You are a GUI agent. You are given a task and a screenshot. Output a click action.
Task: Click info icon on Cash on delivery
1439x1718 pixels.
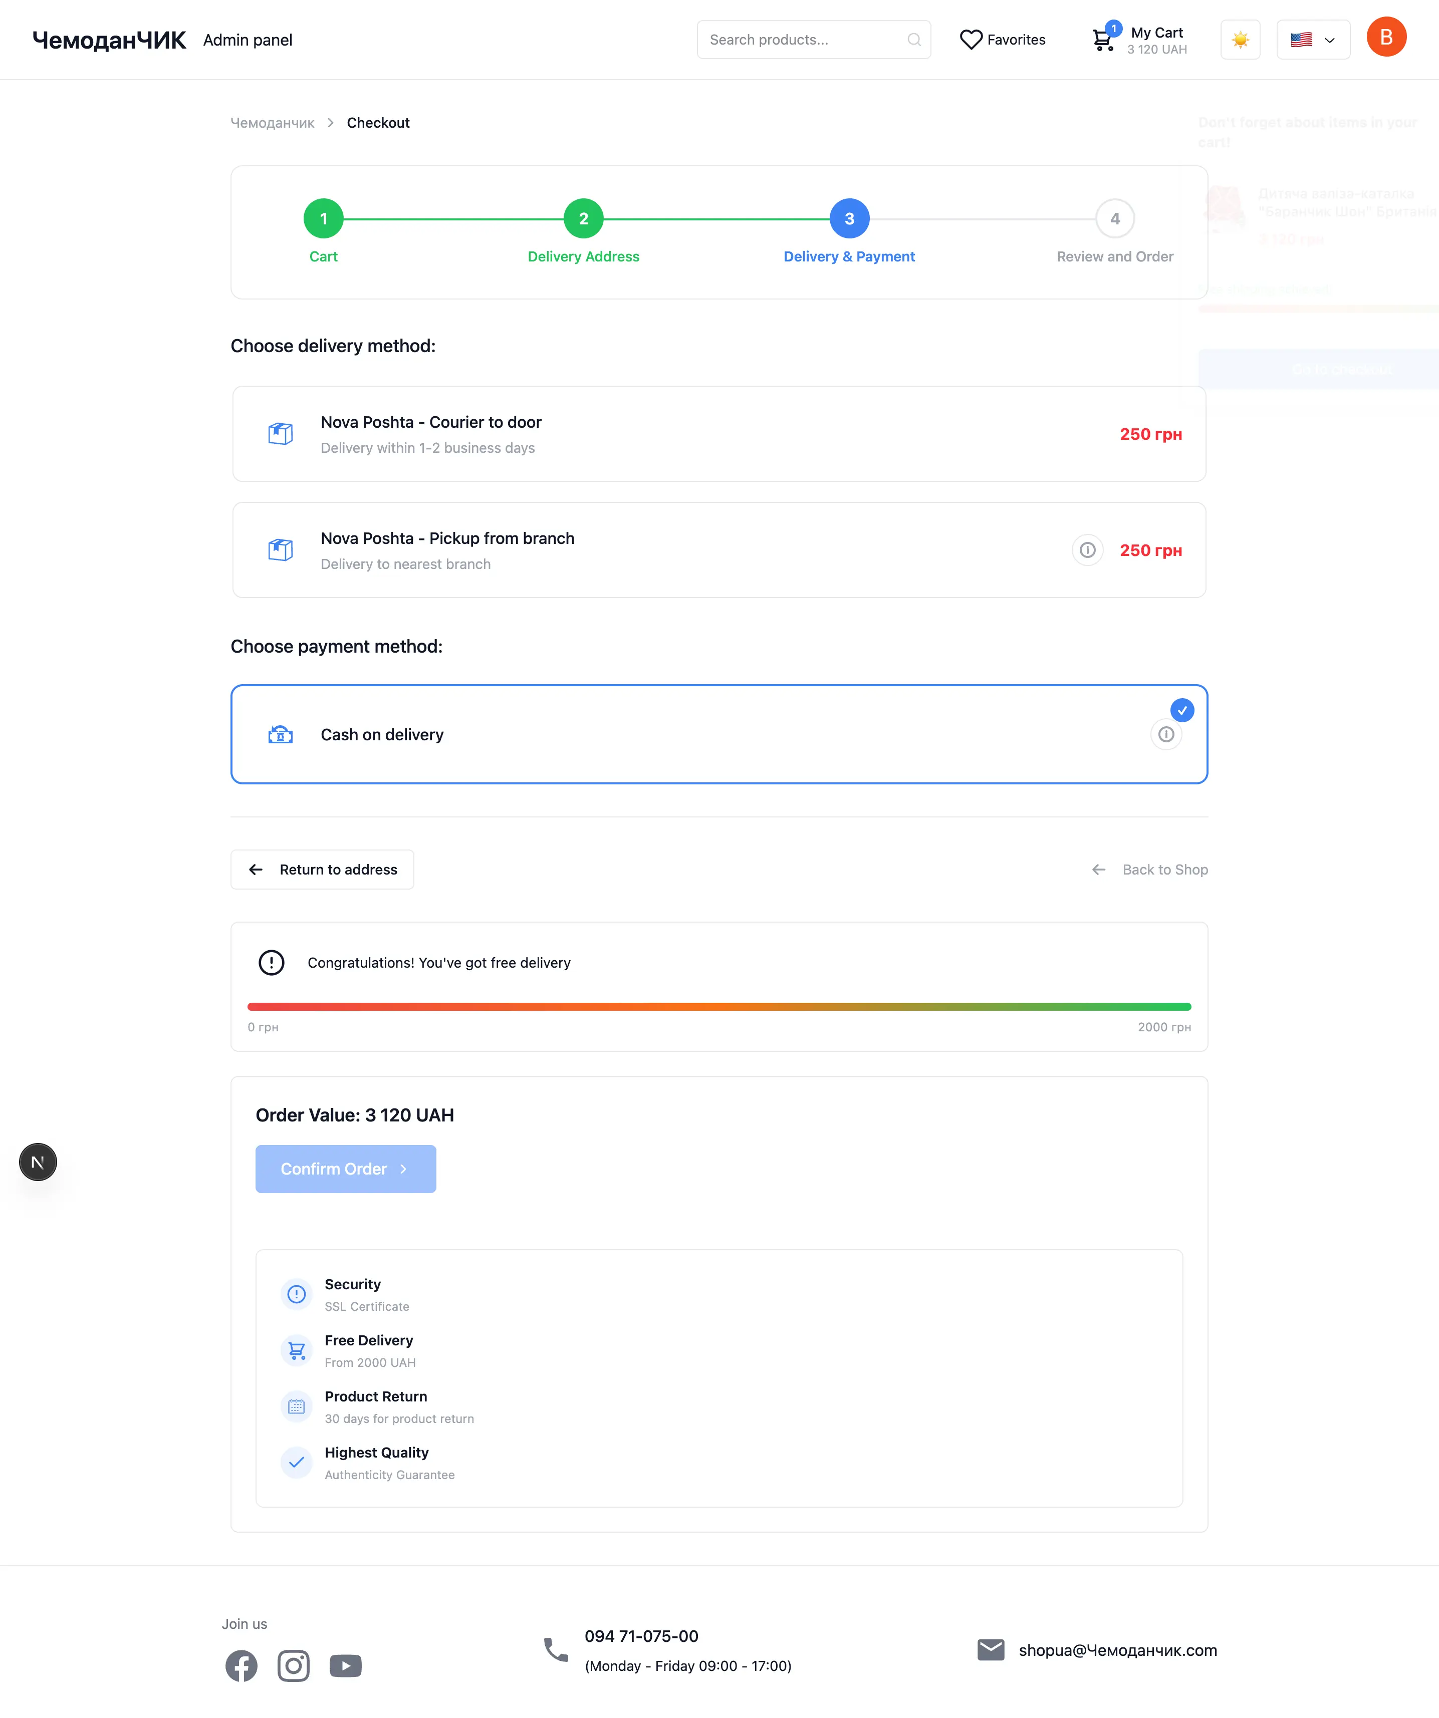tap(1165, 735)
